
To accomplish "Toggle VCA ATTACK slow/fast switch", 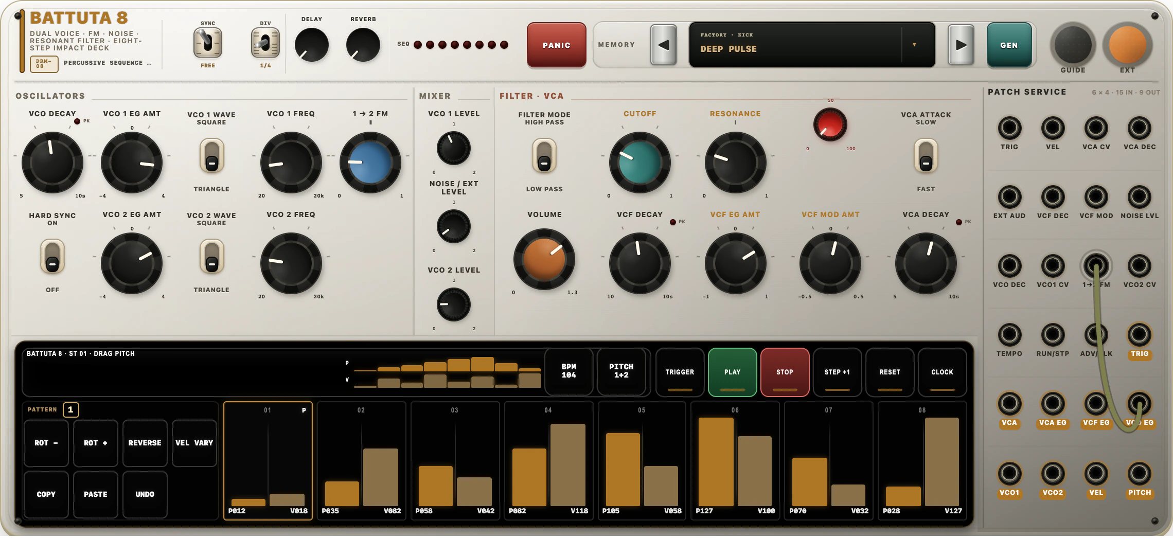I will 926,156.
